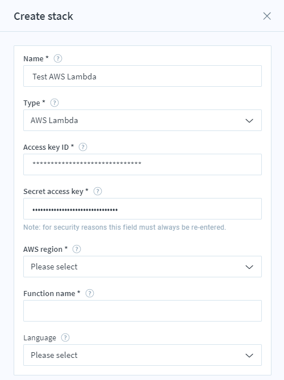Click question mark beside Secret access key
284x380 pixels.
pyautogui.click(x=98, y=191)
